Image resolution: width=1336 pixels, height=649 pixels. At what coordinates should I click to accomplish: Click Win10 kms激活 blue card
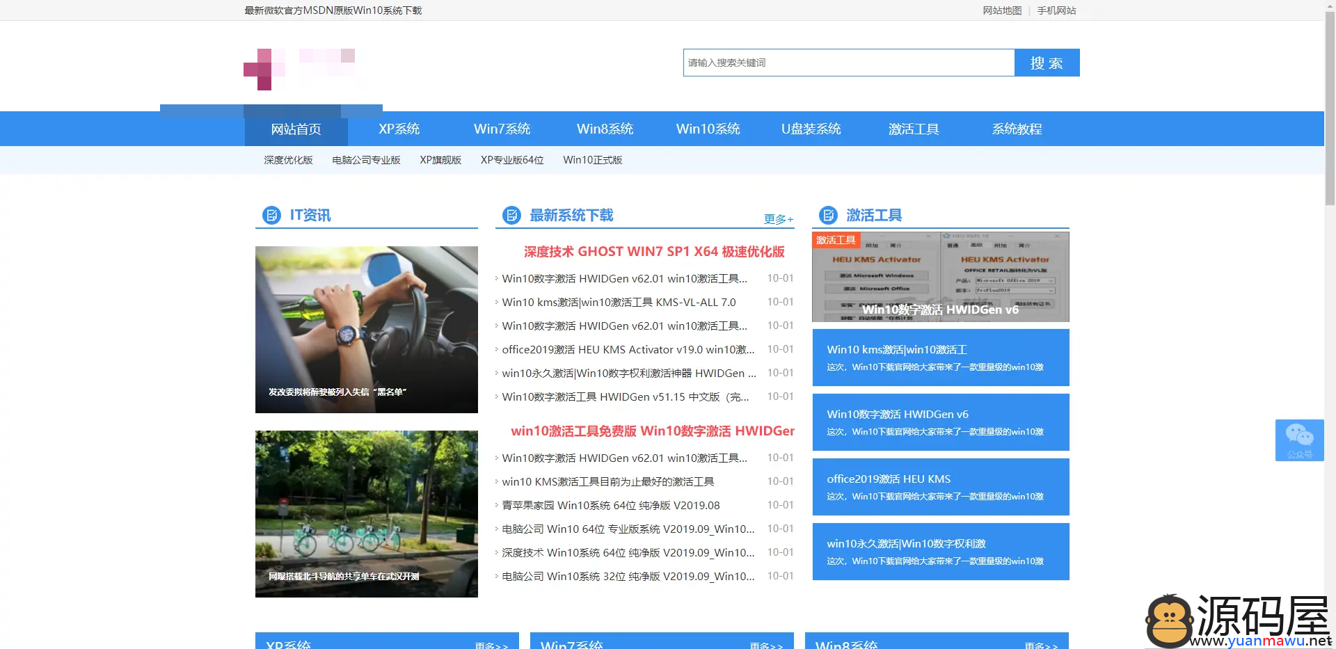click(x=941, y=358)
